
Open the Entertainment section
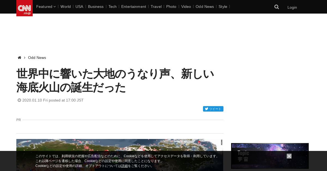click(x=134, y=7)
